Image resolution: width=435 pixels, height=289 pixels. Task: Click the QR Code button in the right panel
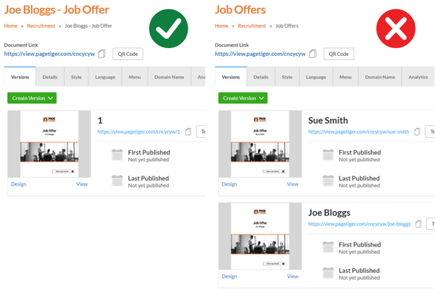(338, 54)
